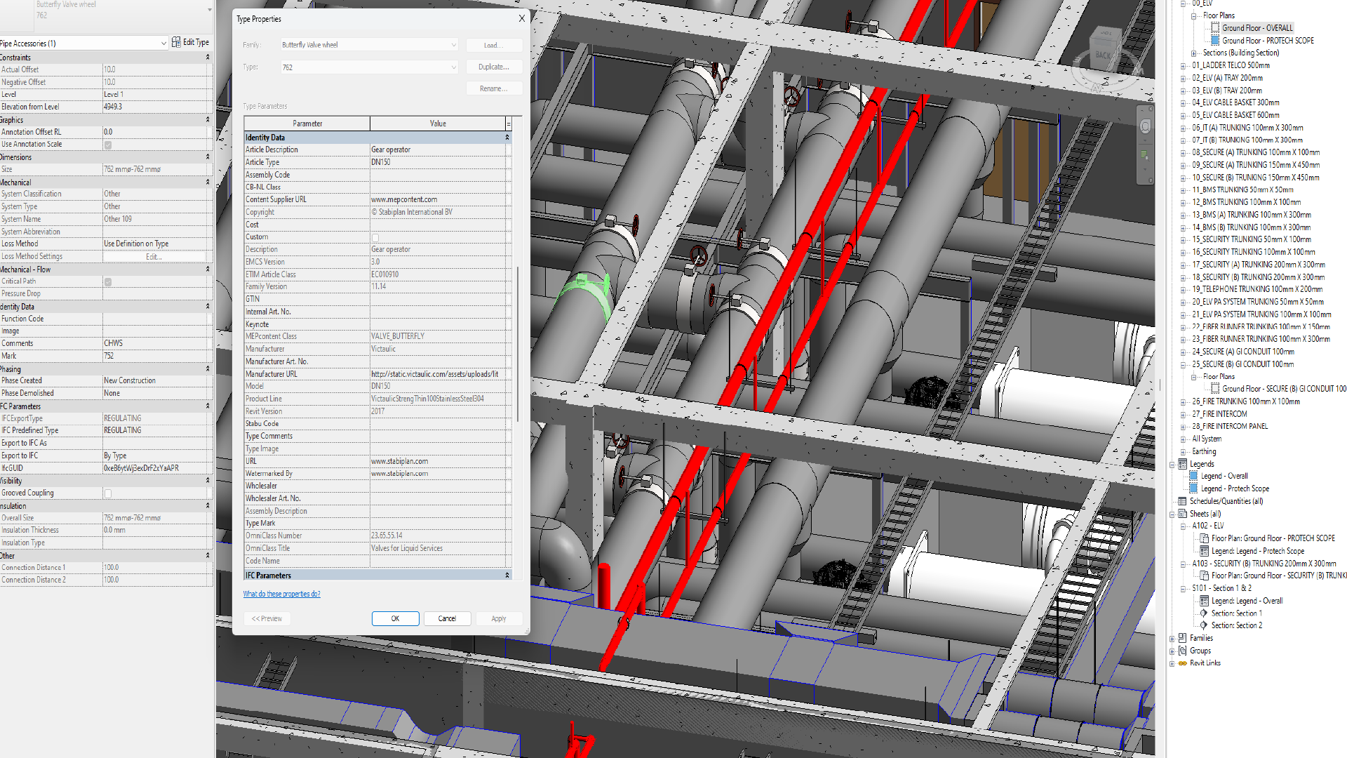Image resolution: width=1347 pixels, height=758 pixels.
Task: Open the Family dropdown Butterfly Valve wheel
Action: pyautogui.click(x=369, y=45)
